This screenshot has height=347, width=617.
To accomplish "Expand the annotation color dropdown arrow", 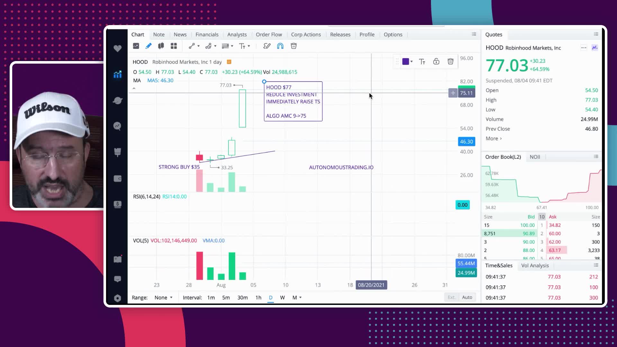I will point(412,61).
